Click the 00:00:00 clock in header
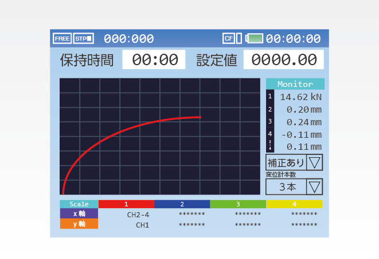Image resolution: width=379 pixels, height=259 pixels. [x=293, y=38]
